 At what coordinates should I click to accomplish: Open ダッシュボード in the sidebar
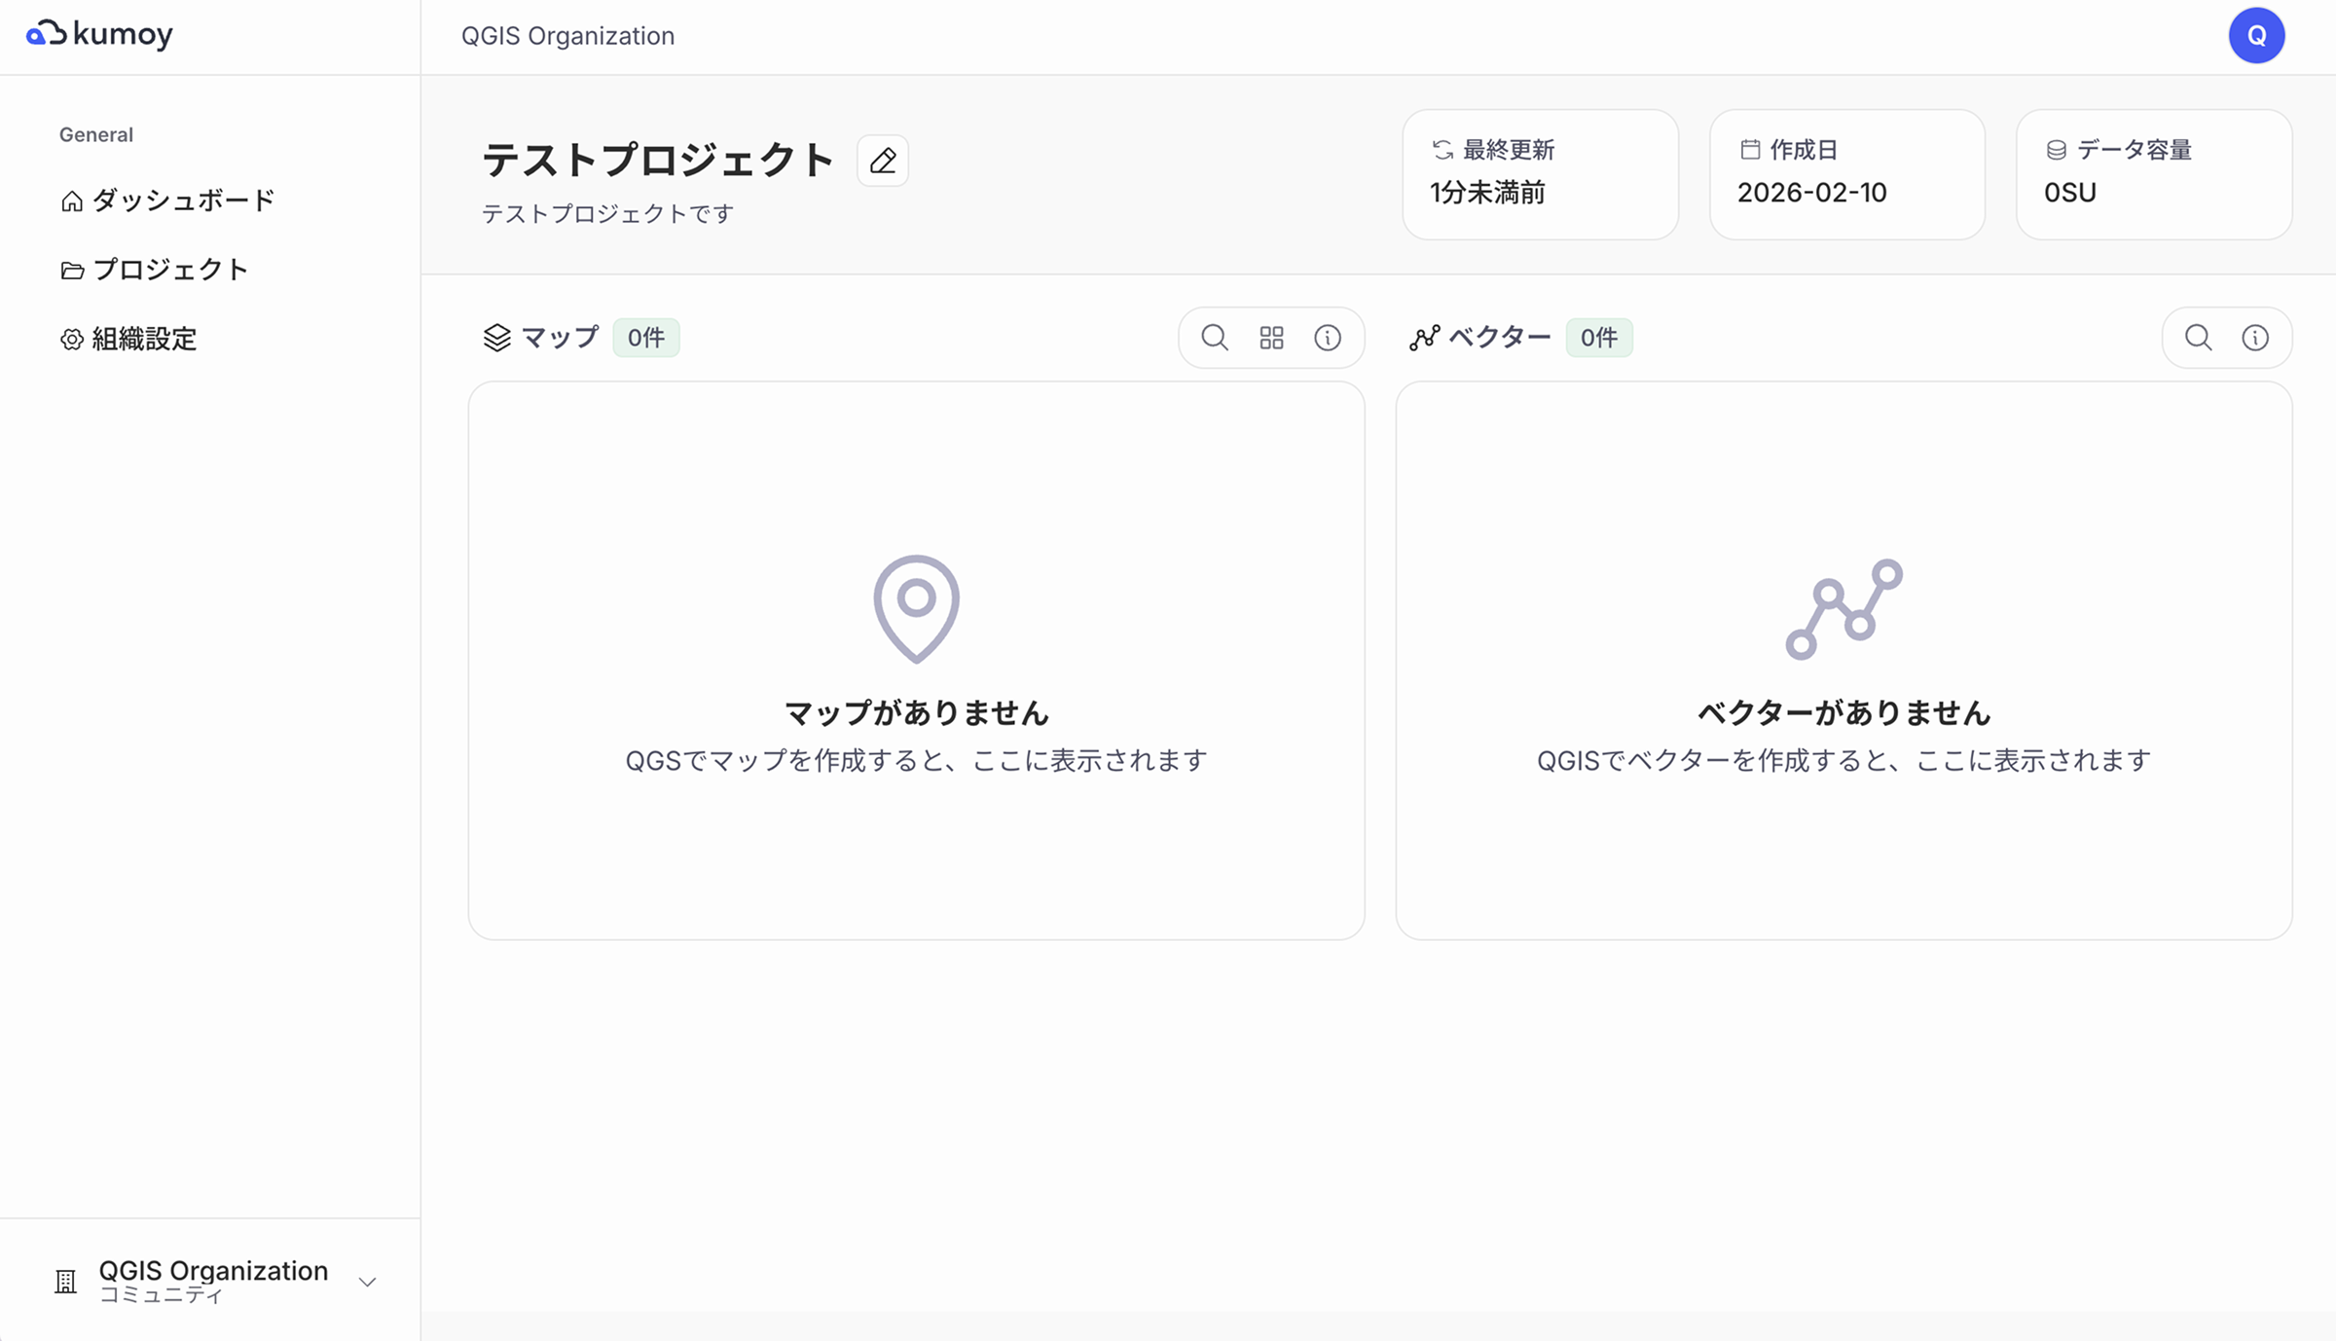(x=167, y=200)
